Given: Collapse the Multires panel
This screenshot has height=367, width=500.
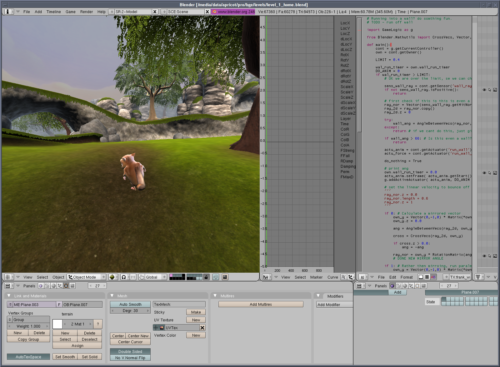Looking at the screenshot, I should [x=215, y=295].
